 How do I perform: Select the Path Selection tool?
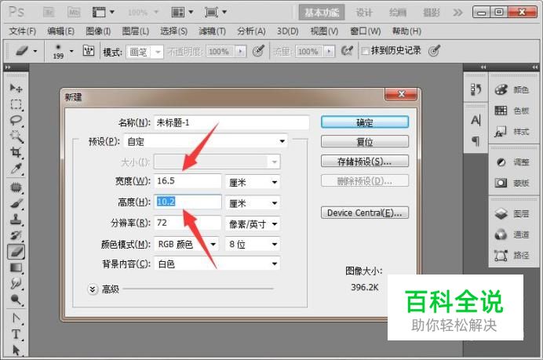16,350
